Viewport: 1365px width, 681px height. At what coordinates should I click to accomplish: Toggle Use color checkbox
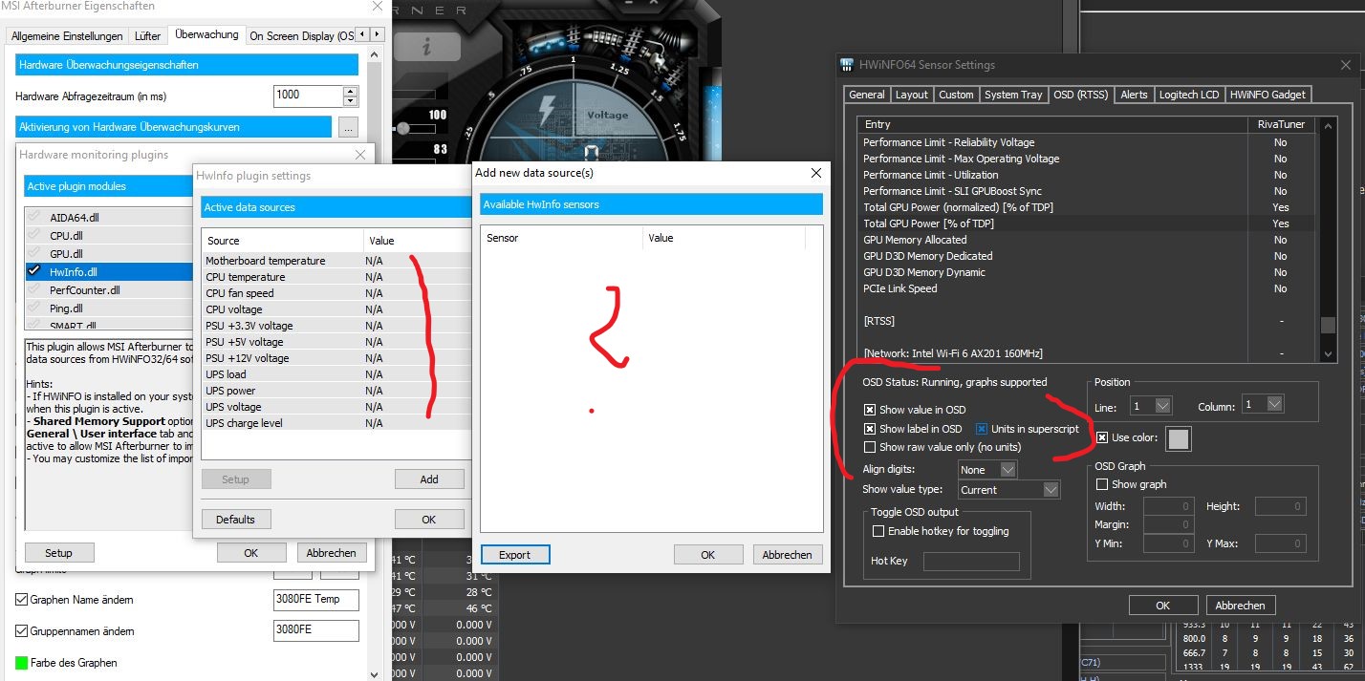coord(1102,437)
